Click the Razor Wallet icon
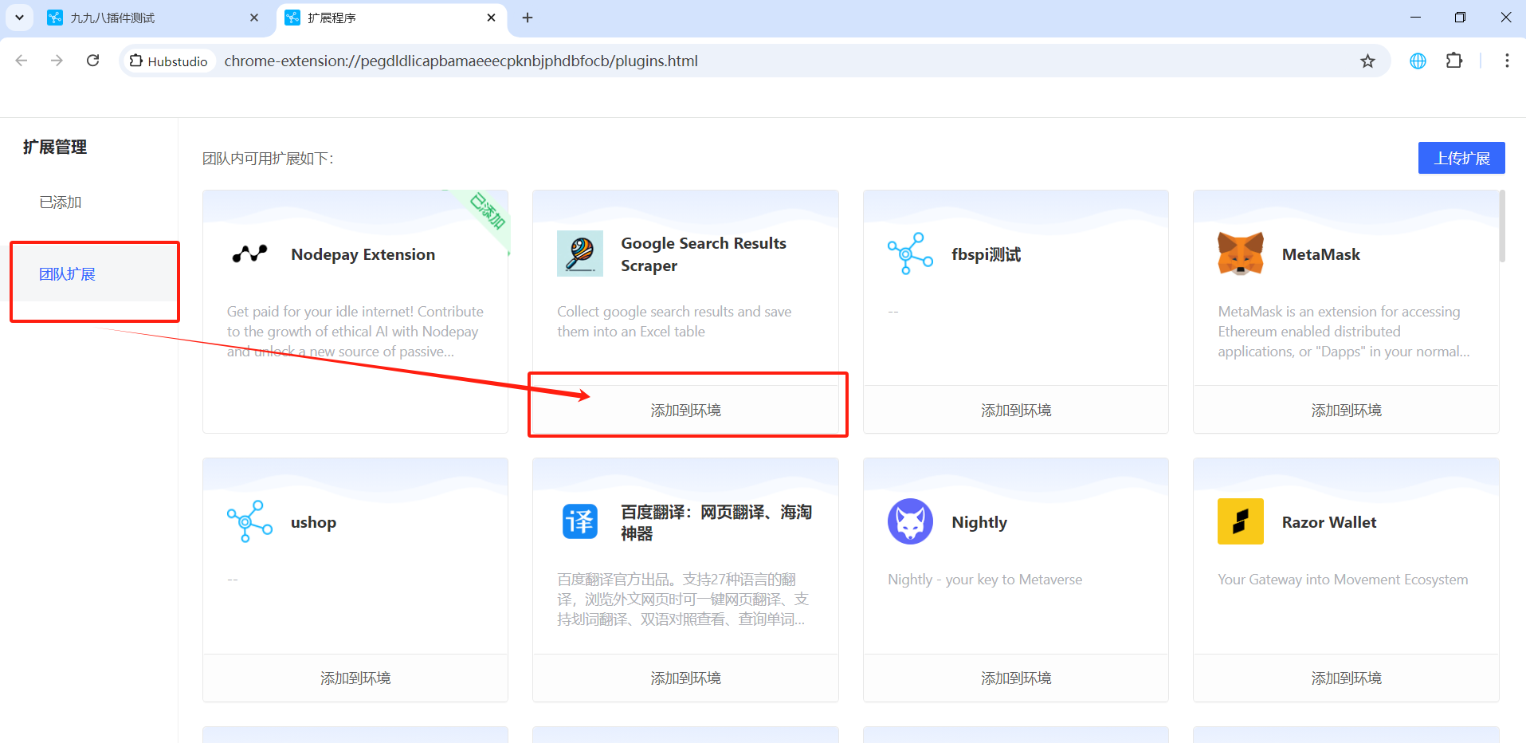The height and width of the screenshot is (743, 1526). click(x=1241, y=521)
